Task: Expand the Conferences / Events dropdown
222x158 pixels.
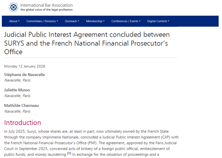Action: click(x=126, y=21)
